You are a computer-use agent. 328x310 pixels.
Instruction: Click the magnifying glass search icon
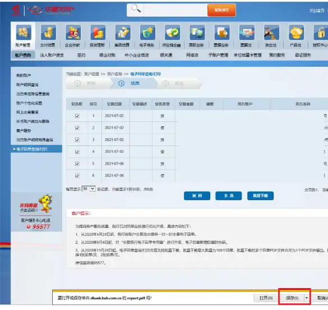136,9
